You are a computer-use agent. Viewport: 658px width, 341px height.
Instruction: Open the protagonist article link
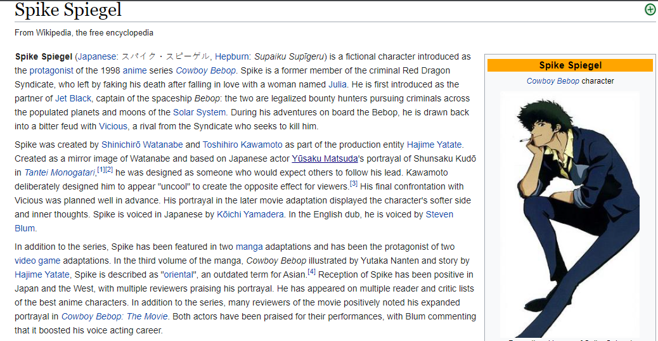(51, 70)
